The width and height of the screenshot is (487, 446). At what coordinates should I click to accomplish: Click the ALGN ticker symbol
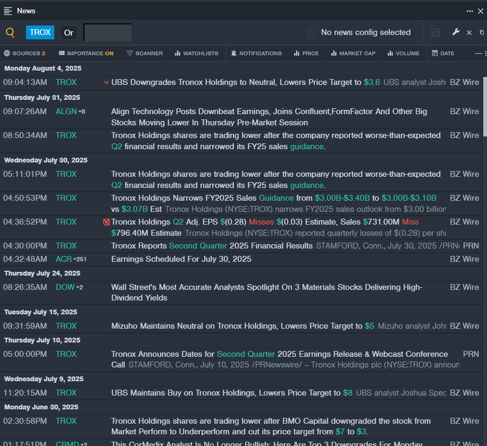click(66, 111)
